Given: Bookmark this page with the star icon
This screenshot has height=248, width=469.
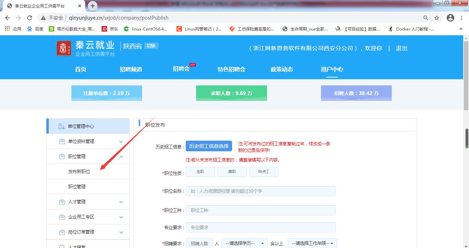Looking at the screenshot, I should [437, 18].
